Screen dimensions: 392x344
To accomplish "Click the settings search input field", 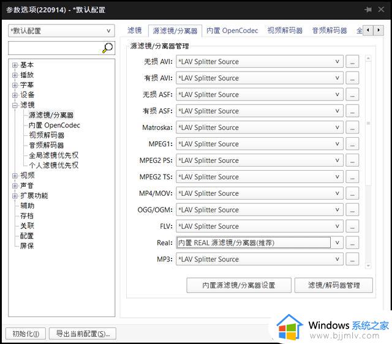I will point(55,48).
